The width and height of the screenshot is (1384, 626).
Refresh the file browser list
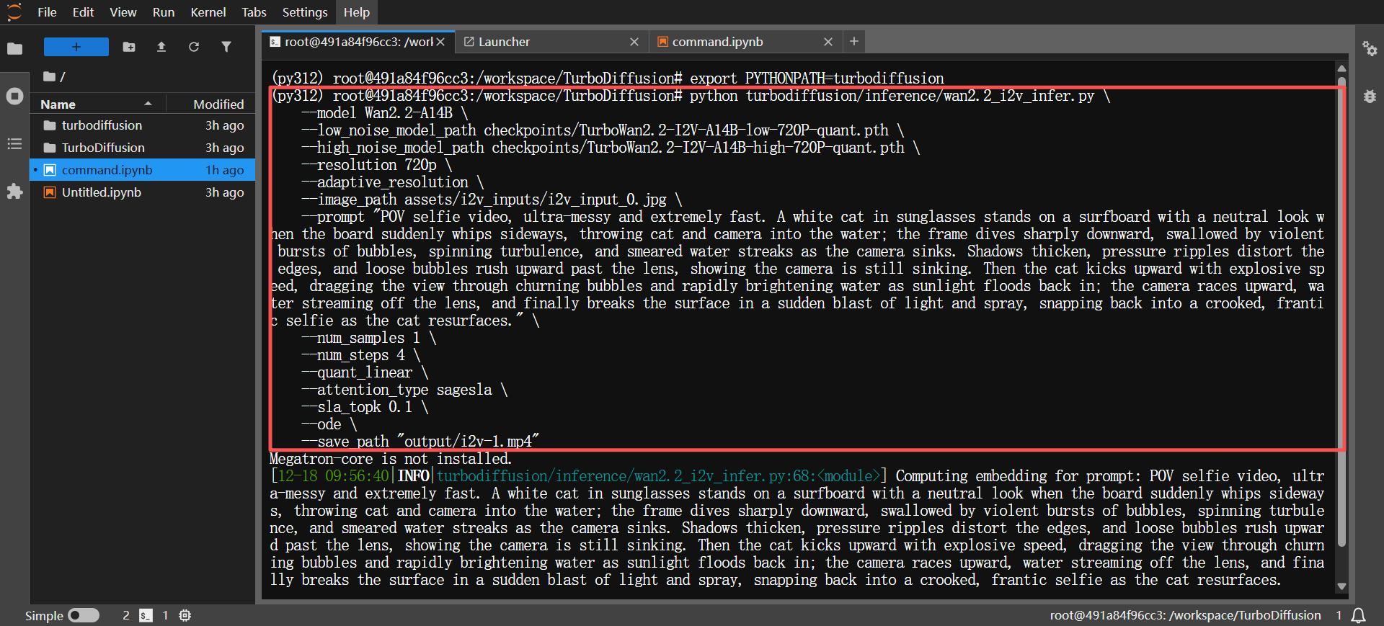(x=194, y=47)
